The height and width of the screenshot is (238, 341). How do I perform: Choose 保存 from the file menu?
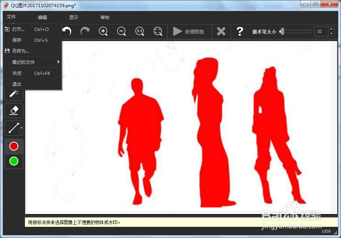32,40
